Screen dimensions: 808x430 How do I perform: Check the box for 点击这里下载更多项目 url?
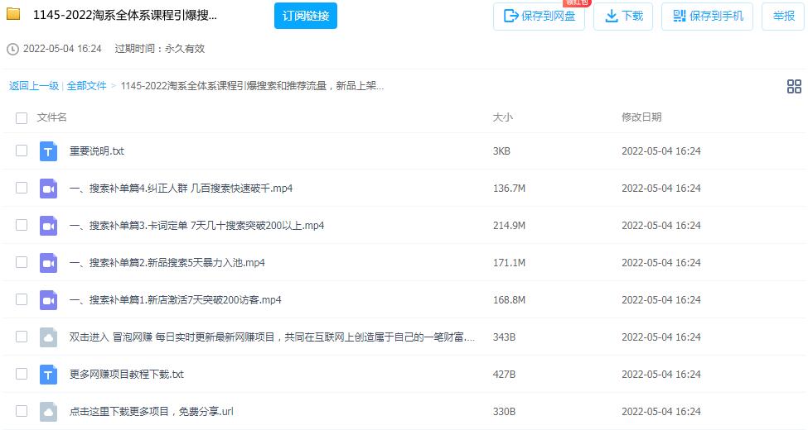click(x=22, y=410)
